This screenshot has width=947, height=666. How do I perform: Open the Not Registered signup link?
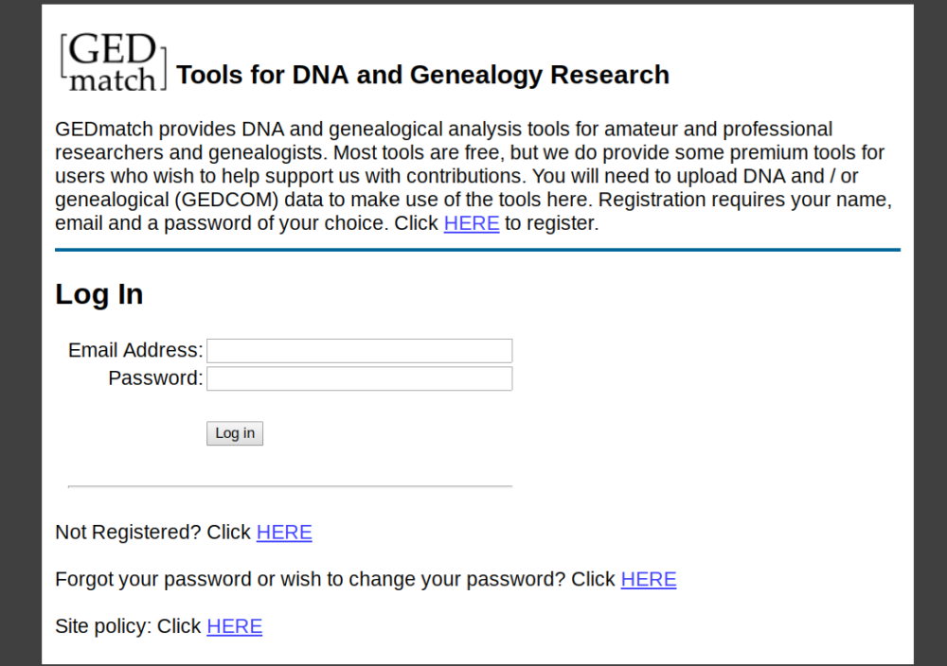[283, 532]
